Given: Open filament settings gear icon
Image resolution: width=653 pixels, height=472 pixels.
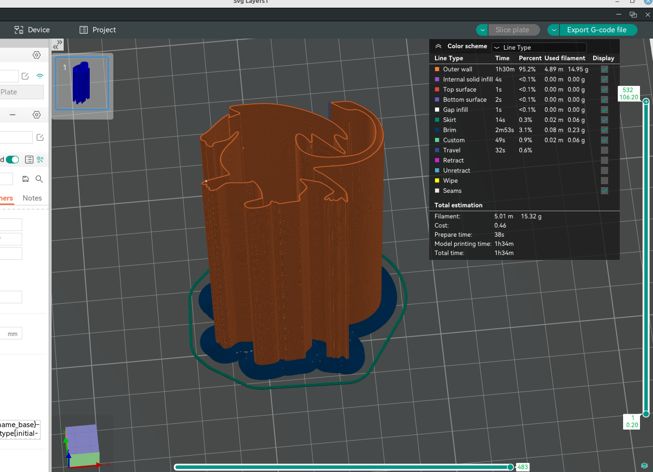Looking at the screenshot, I should point(37,115).
